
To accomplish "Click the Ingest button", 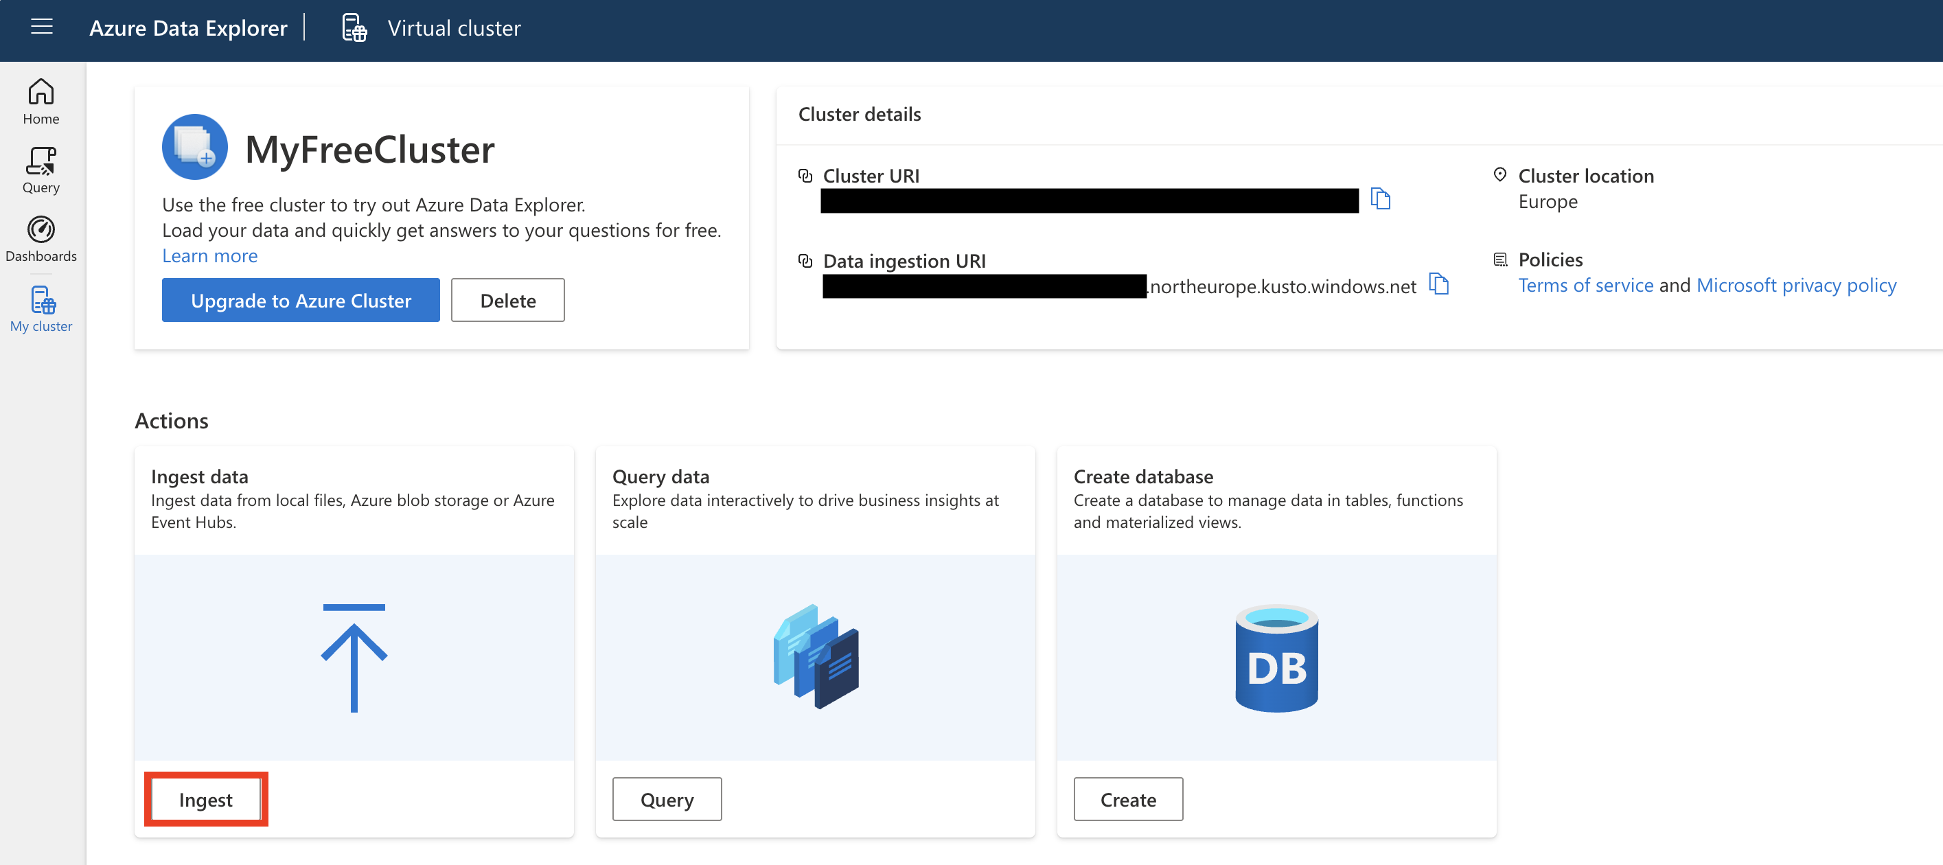I will tap(206, 799).
